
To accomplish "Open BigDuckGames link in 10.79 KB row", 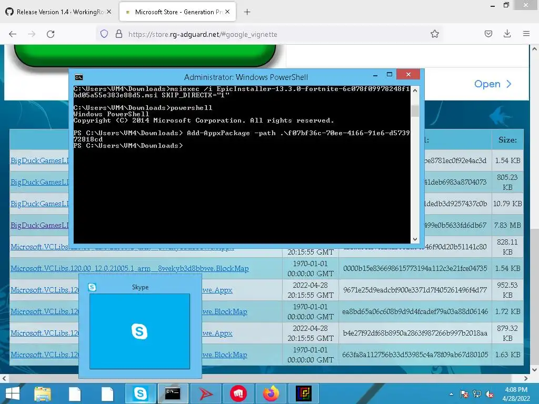I will (x=39, y=204).
